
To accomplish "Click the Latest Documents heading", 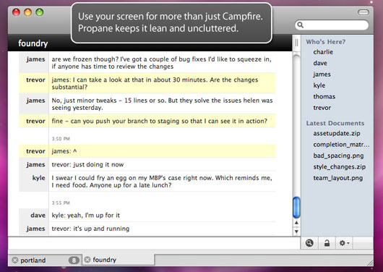I will click(x=335, y=123).
